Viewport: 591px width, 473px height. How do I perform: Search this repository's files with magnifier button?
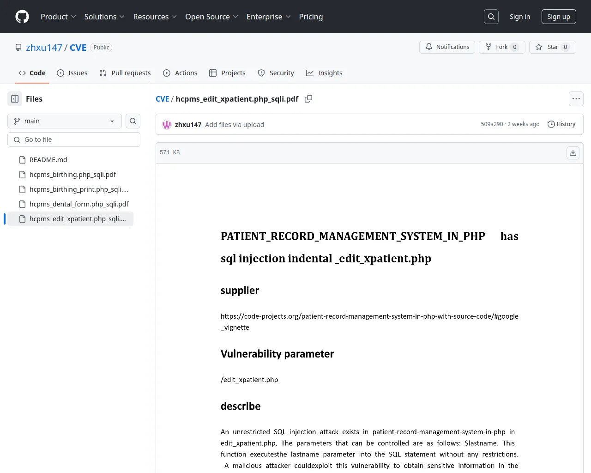pyautogui.click(x=133, y=121)
